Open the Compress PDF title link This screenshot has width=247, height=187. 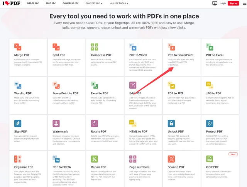(x=101, y=55)
